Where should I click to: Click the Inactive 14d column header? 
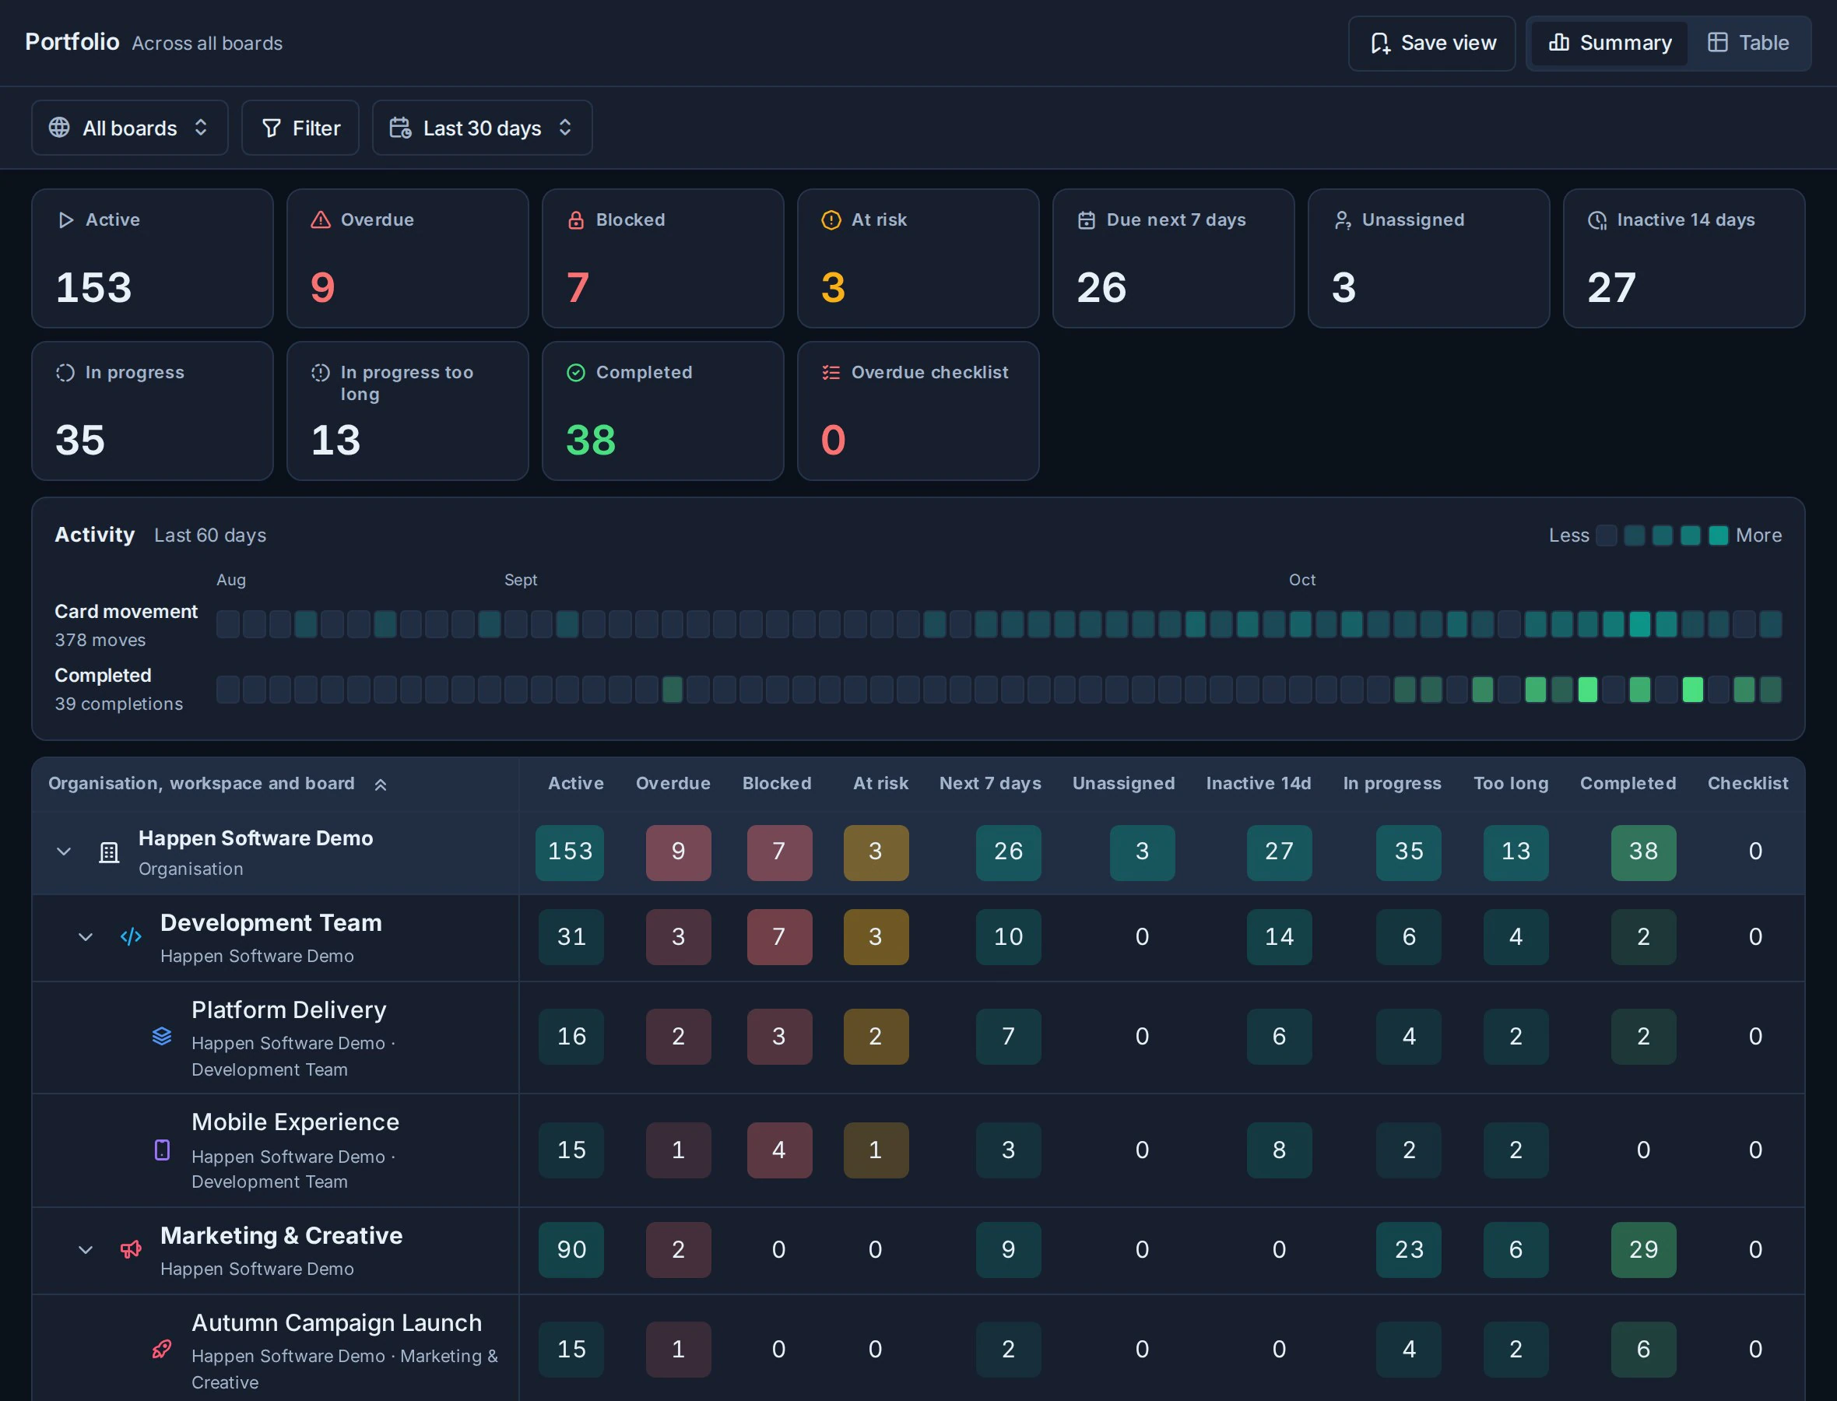pyautogui.click(x=1259, y=784)
